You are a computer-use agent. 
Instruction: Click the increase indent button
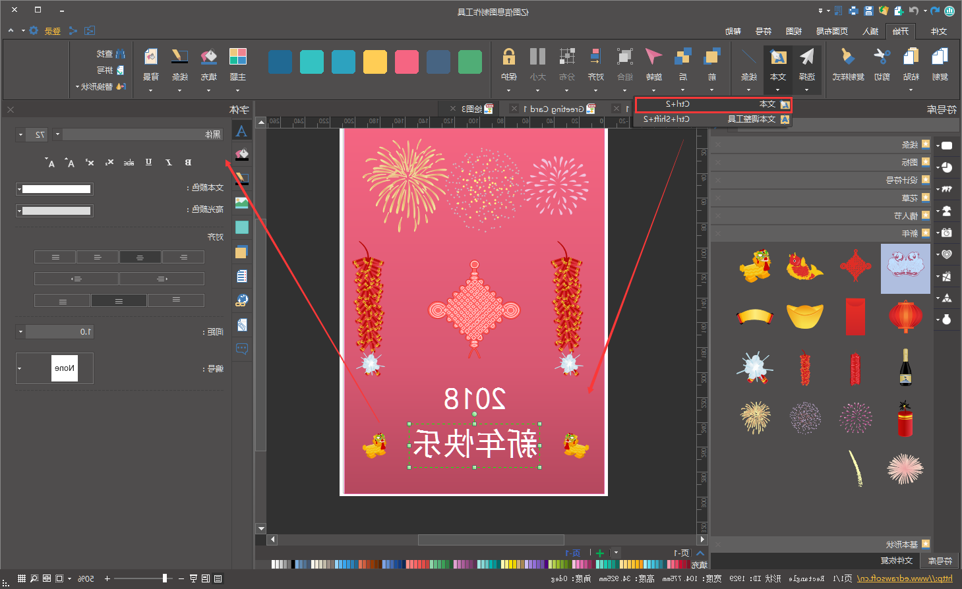[76, 279]
